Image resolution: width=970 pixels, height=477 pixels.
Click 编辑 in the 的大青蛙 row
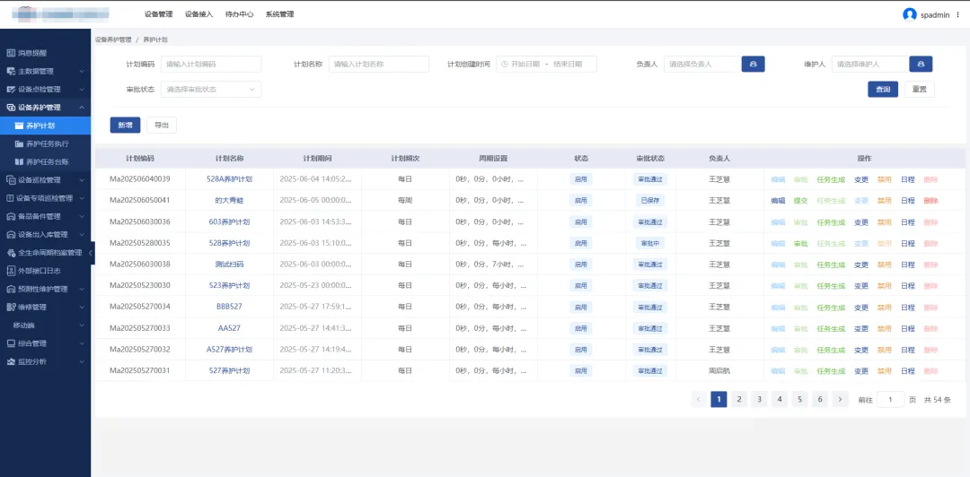click(778, 201)
